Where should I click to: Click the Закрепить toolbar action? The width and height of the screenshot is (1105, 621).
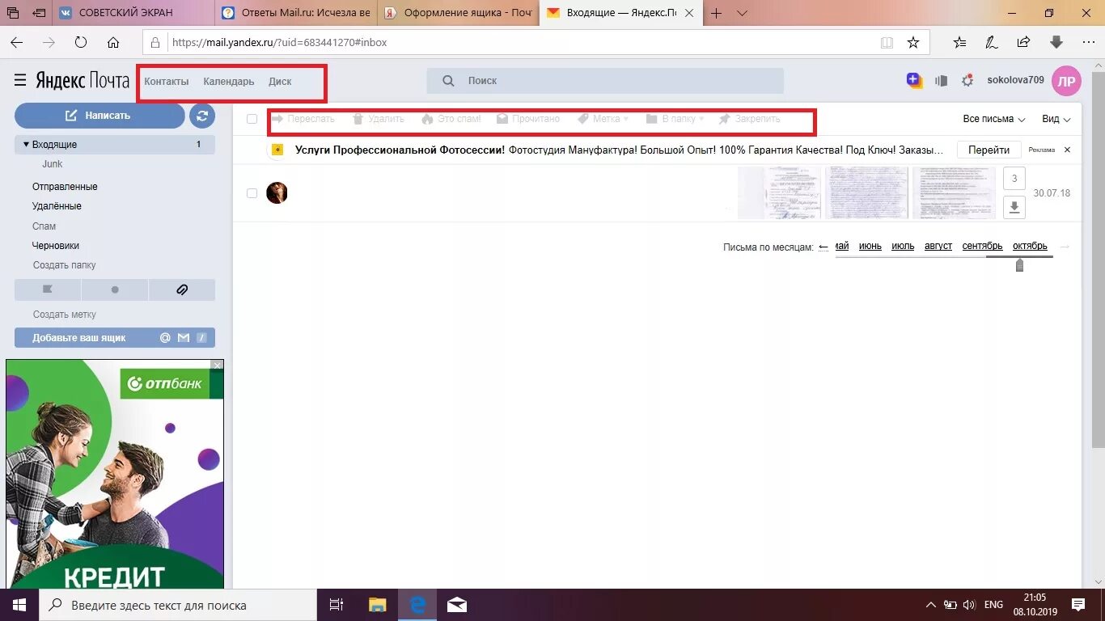point(749,119)
